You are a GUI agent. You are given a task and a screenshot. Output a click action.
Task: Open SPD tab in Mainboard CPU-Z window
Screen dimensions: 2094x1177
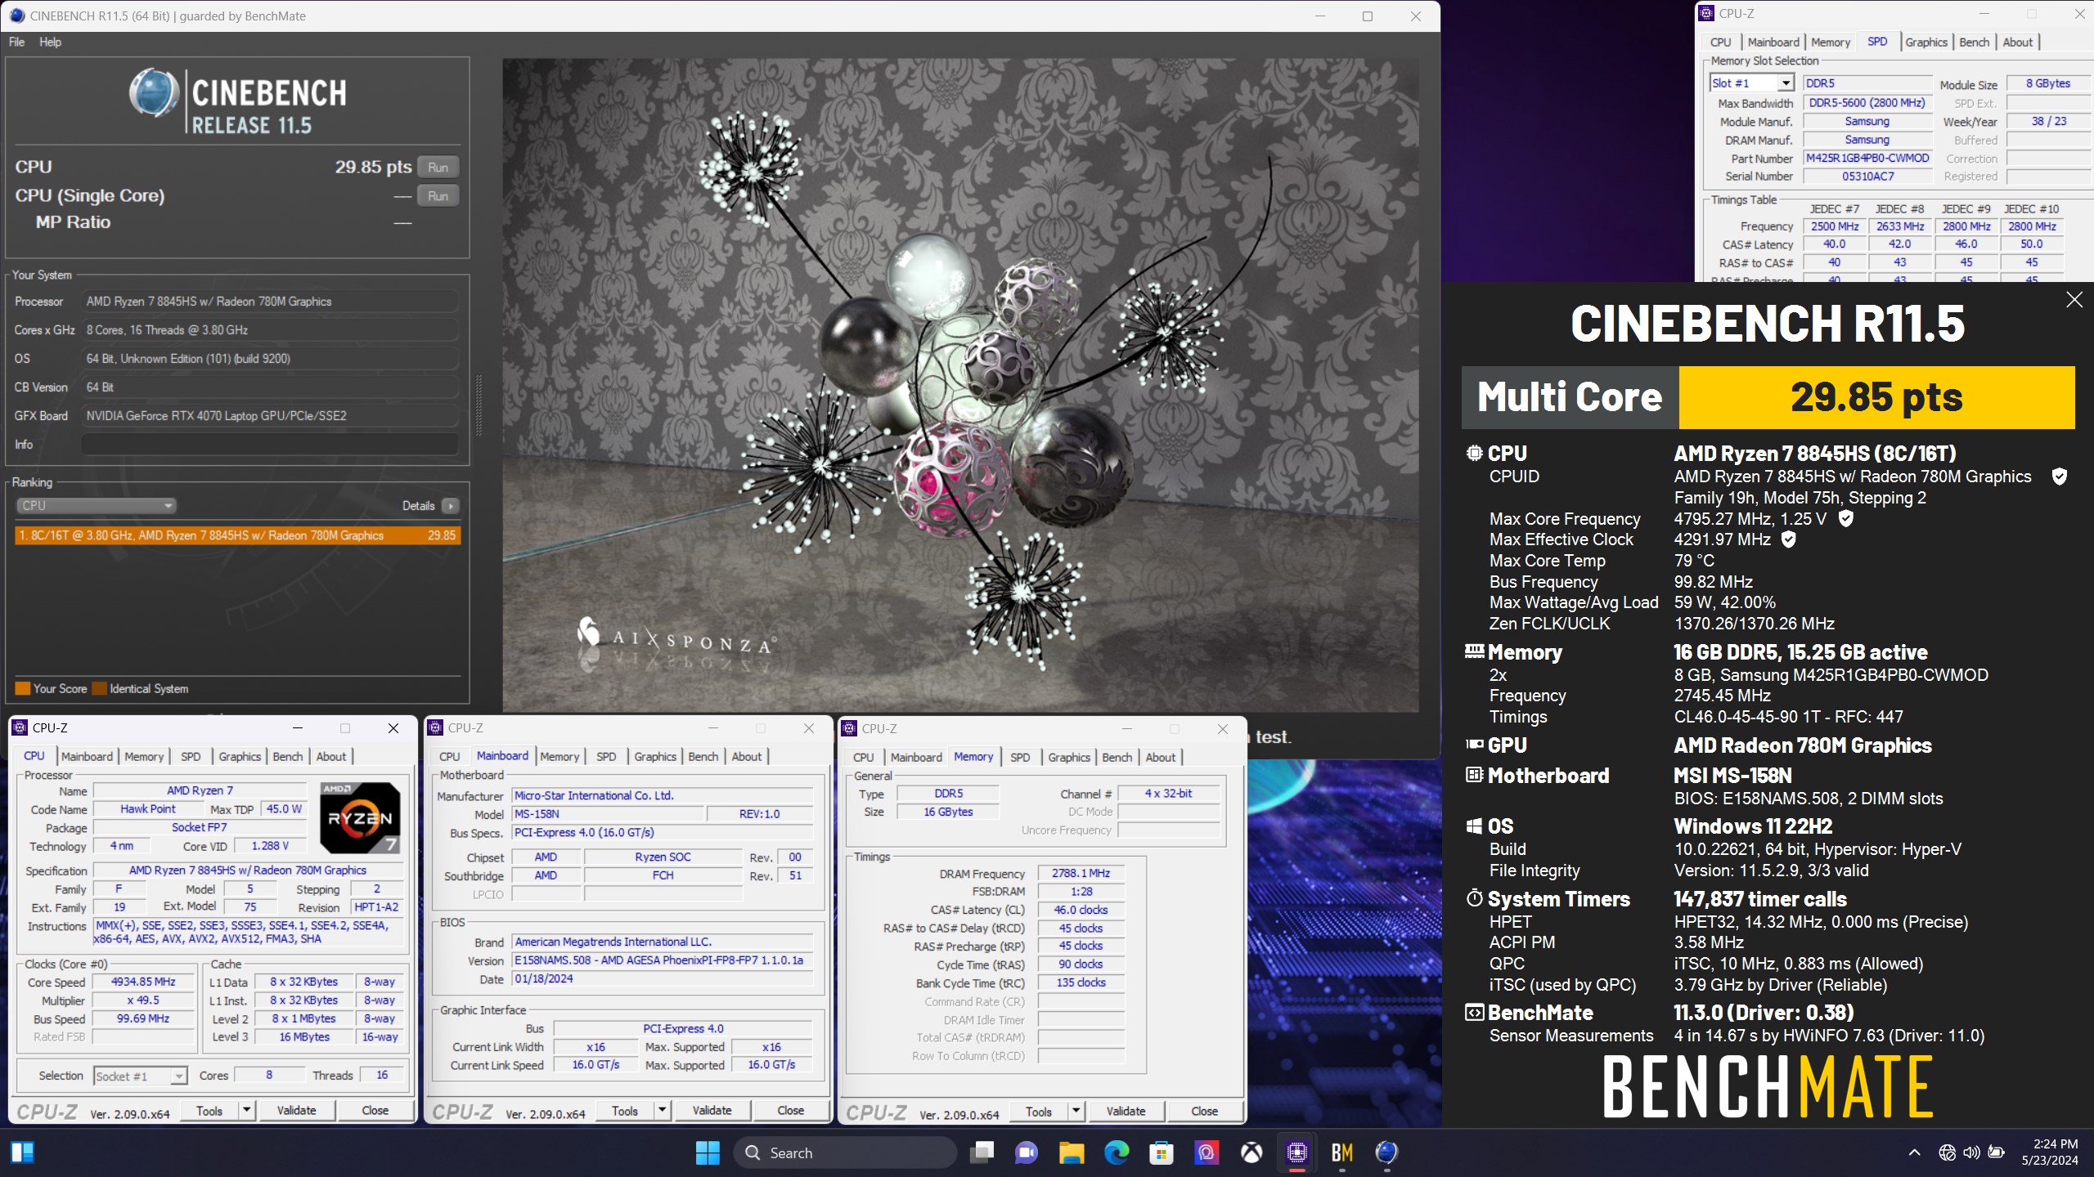tap(606, 757)
